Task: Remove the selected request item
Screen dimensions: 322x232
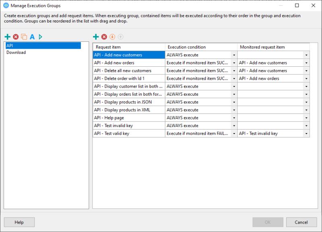Action: (104, 37)
